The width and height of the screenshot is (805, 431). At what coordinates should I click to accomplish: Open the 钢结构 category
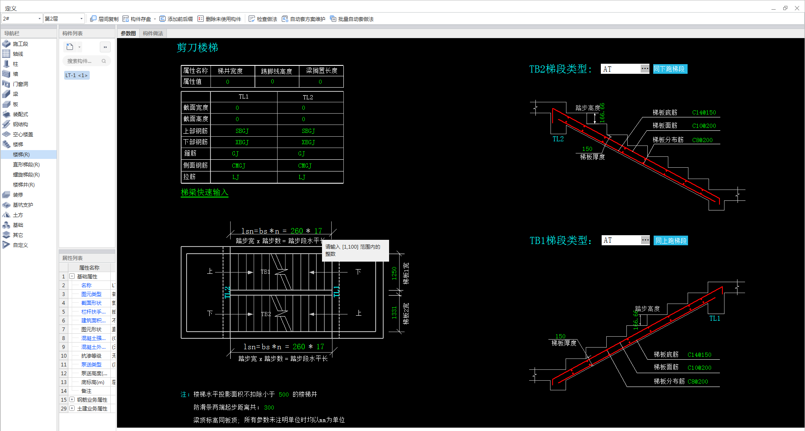[20, 124]
